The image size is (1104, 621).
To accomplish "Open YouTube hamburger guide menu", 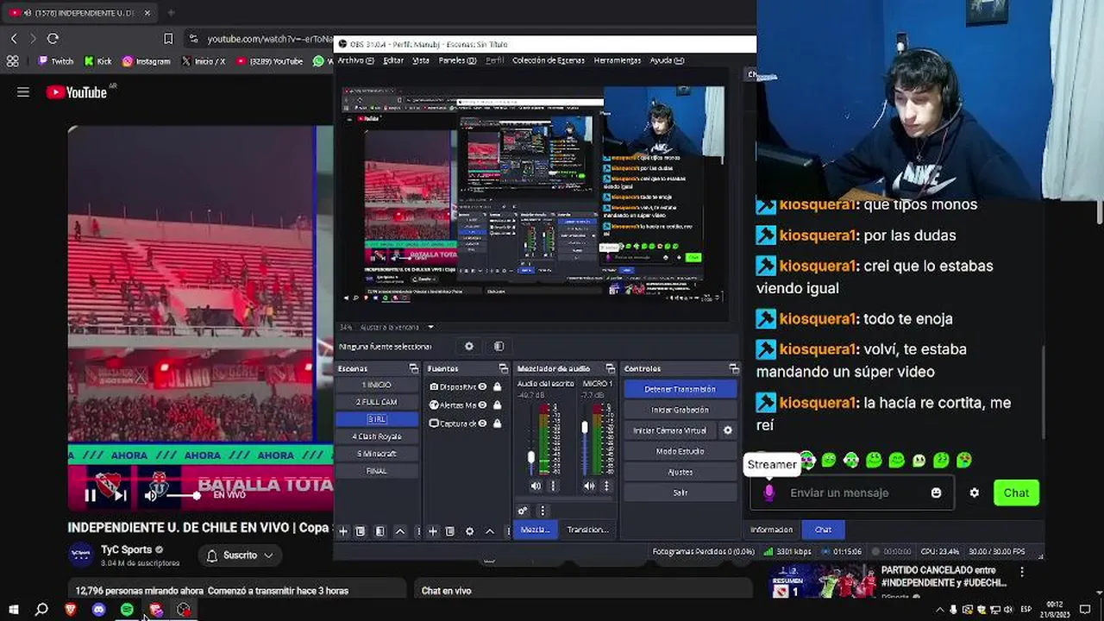I will 23,92.
